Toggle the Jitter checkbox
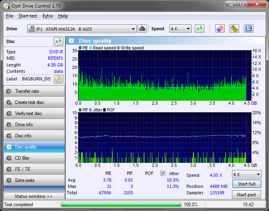This screenshot has width=269, height=211. tap(163, 174)
